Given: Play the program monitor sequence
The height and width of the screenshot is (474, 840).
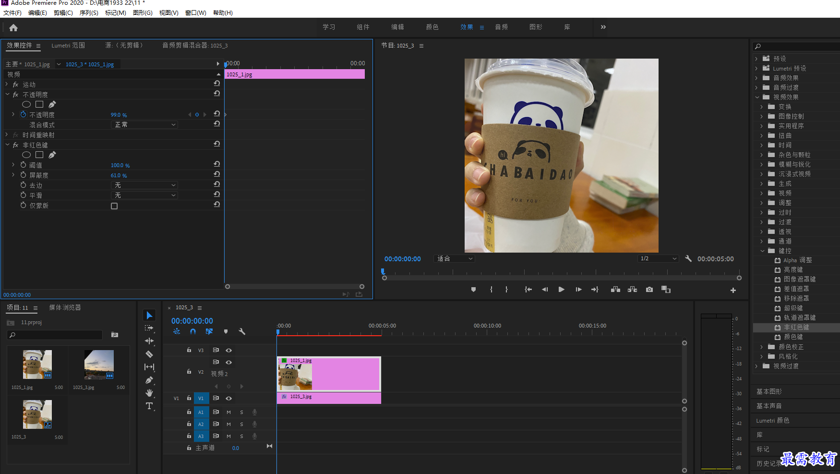Looking at the screenshot, I should [x=561, y=290].
